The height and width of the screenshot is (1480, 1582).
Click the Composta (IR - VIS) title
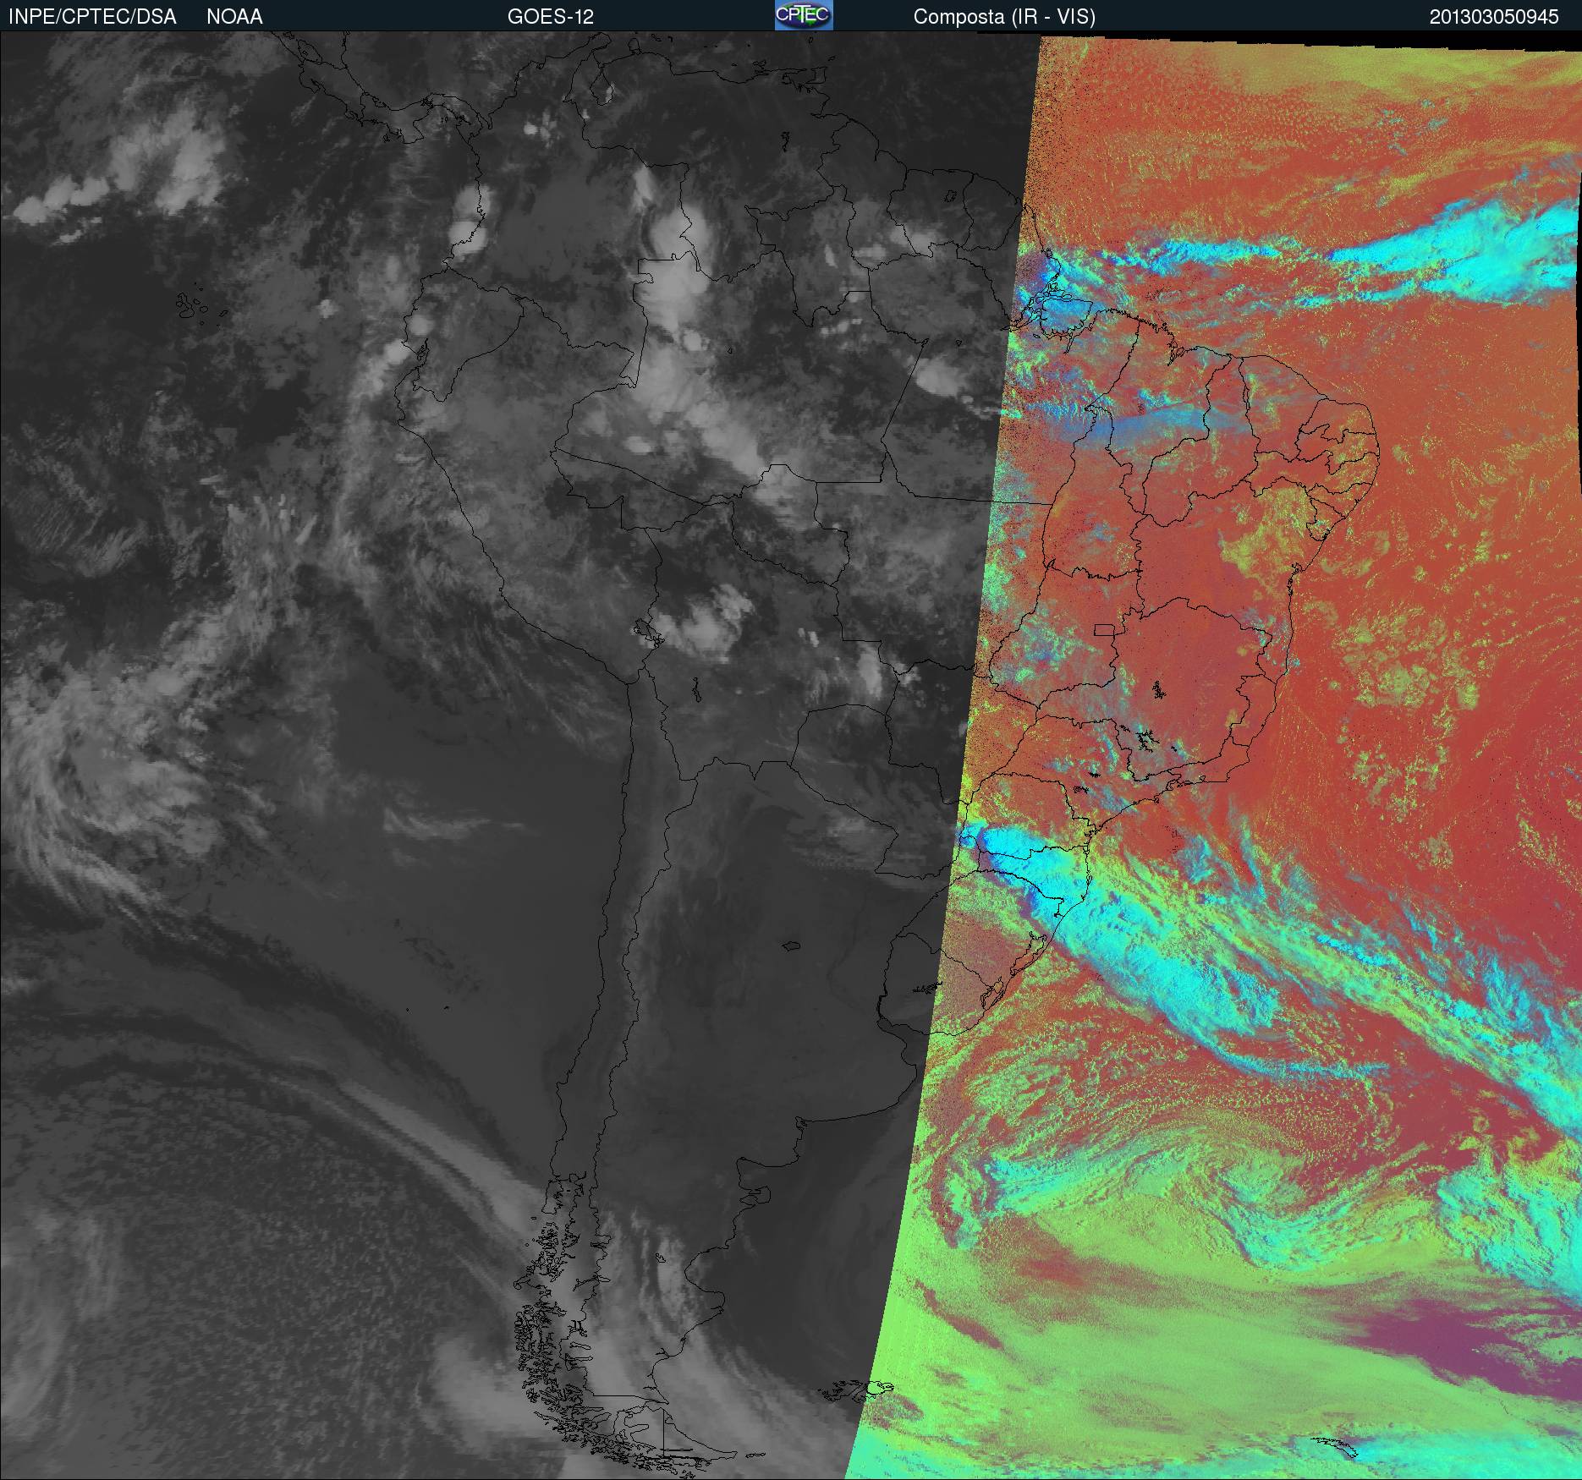1004,17
